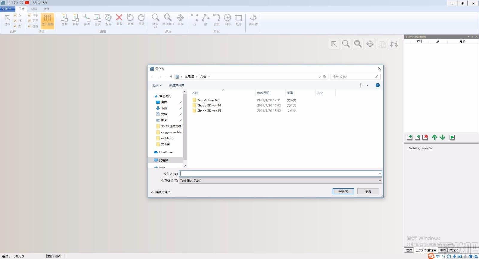Expand the address path history dropdown

[319, 77]
